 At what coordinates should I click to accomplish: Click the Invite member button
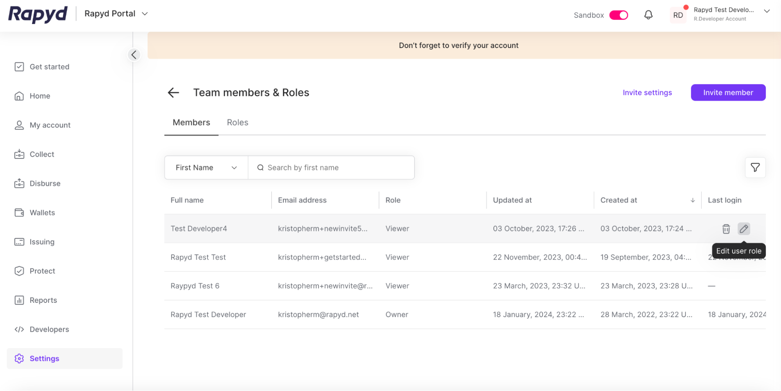(x=728, y=92)
